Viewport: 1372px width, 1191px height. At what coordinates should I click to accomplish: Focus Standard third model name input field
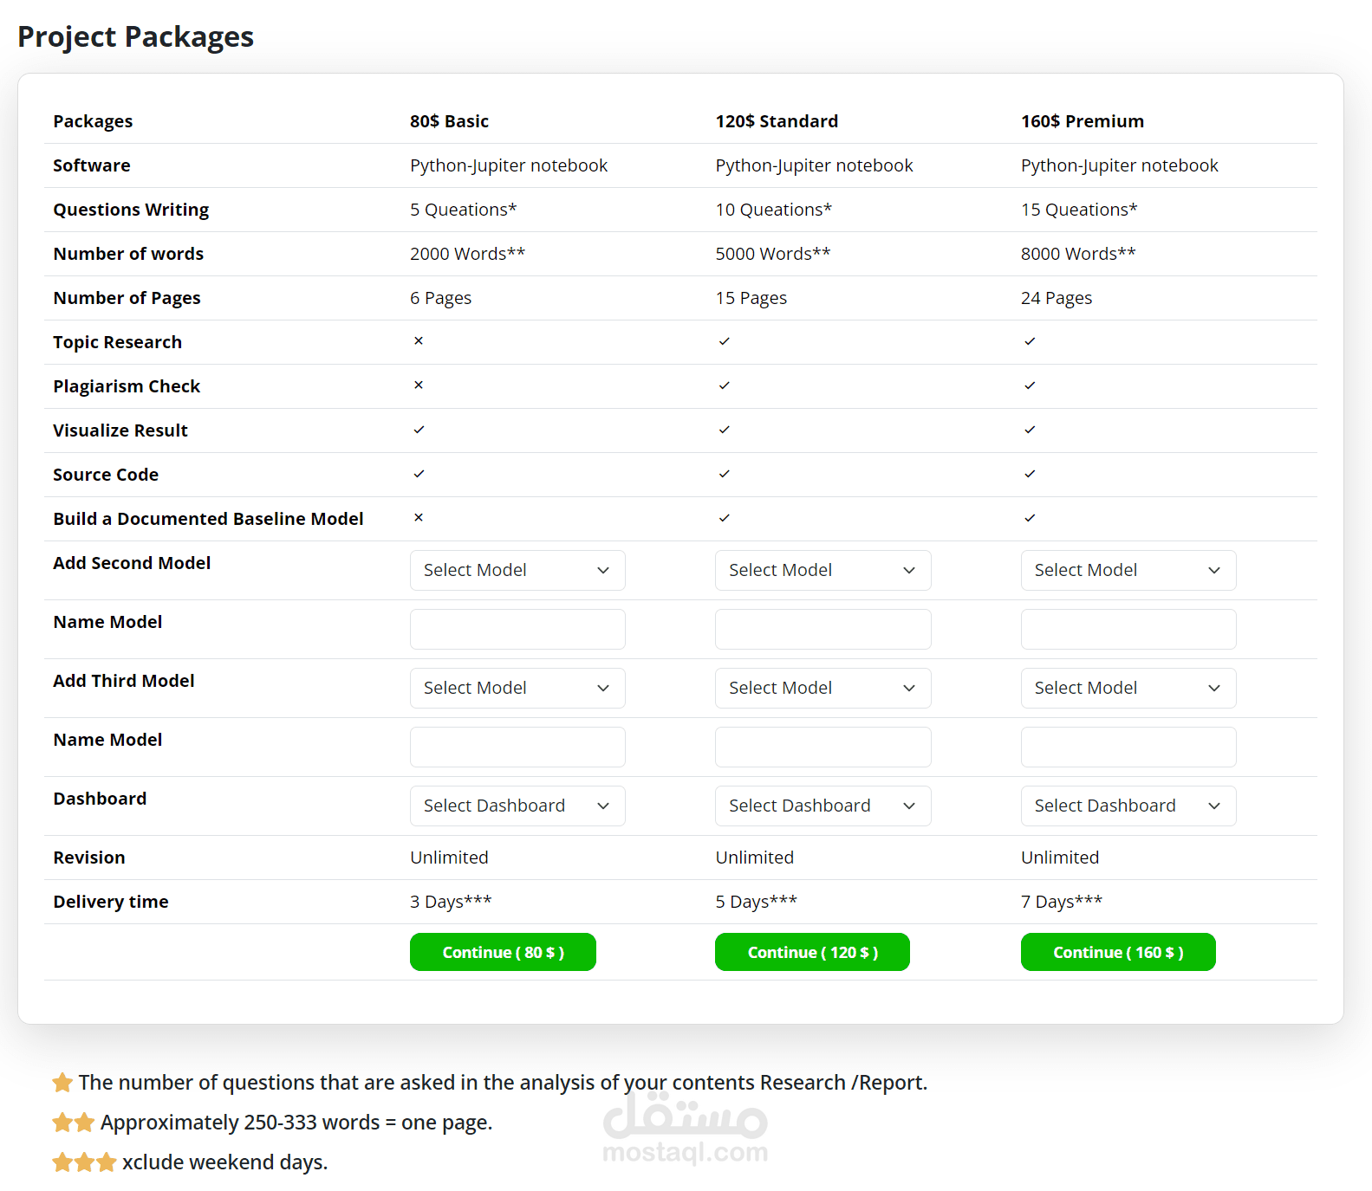(x=823, y=747)
